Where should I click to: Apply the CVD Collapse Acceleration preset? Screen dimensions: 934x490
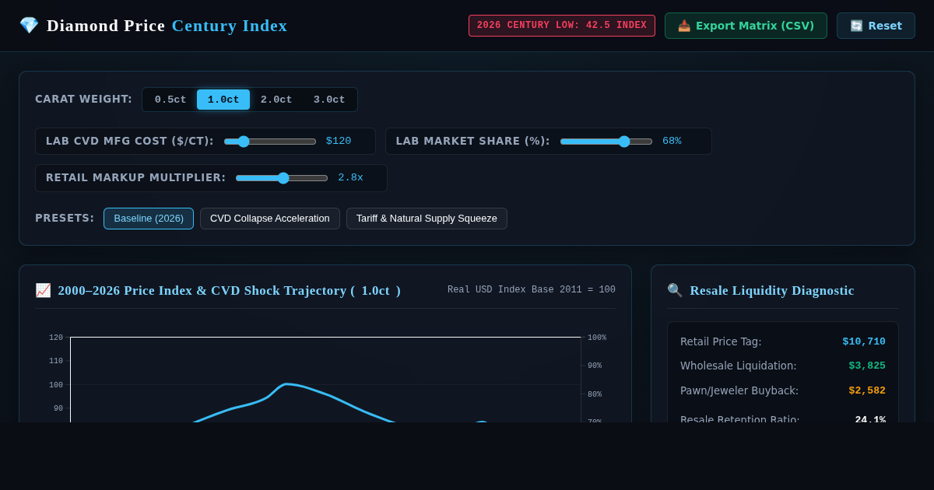tap(270, 219)
